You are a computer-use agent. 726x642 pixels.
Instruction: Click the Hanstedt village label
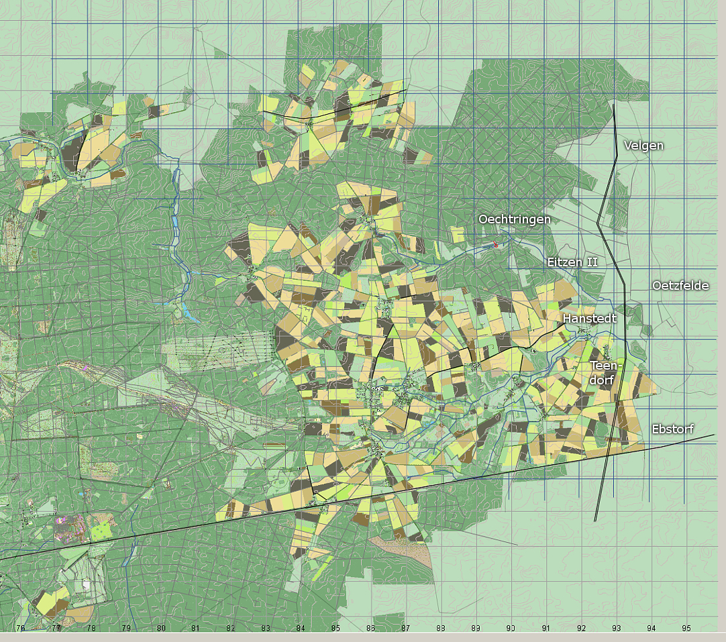(589, 319)
